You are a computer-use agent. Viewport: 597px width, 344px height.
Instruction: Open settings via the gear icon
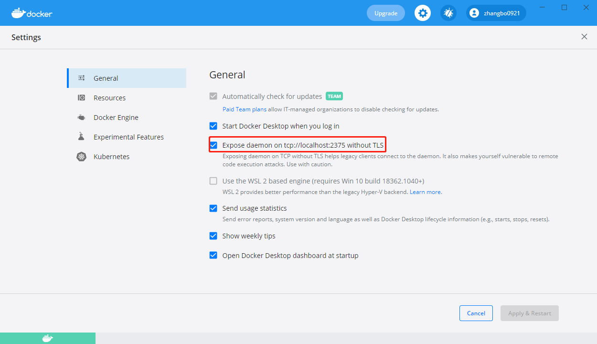click(423, 13)
